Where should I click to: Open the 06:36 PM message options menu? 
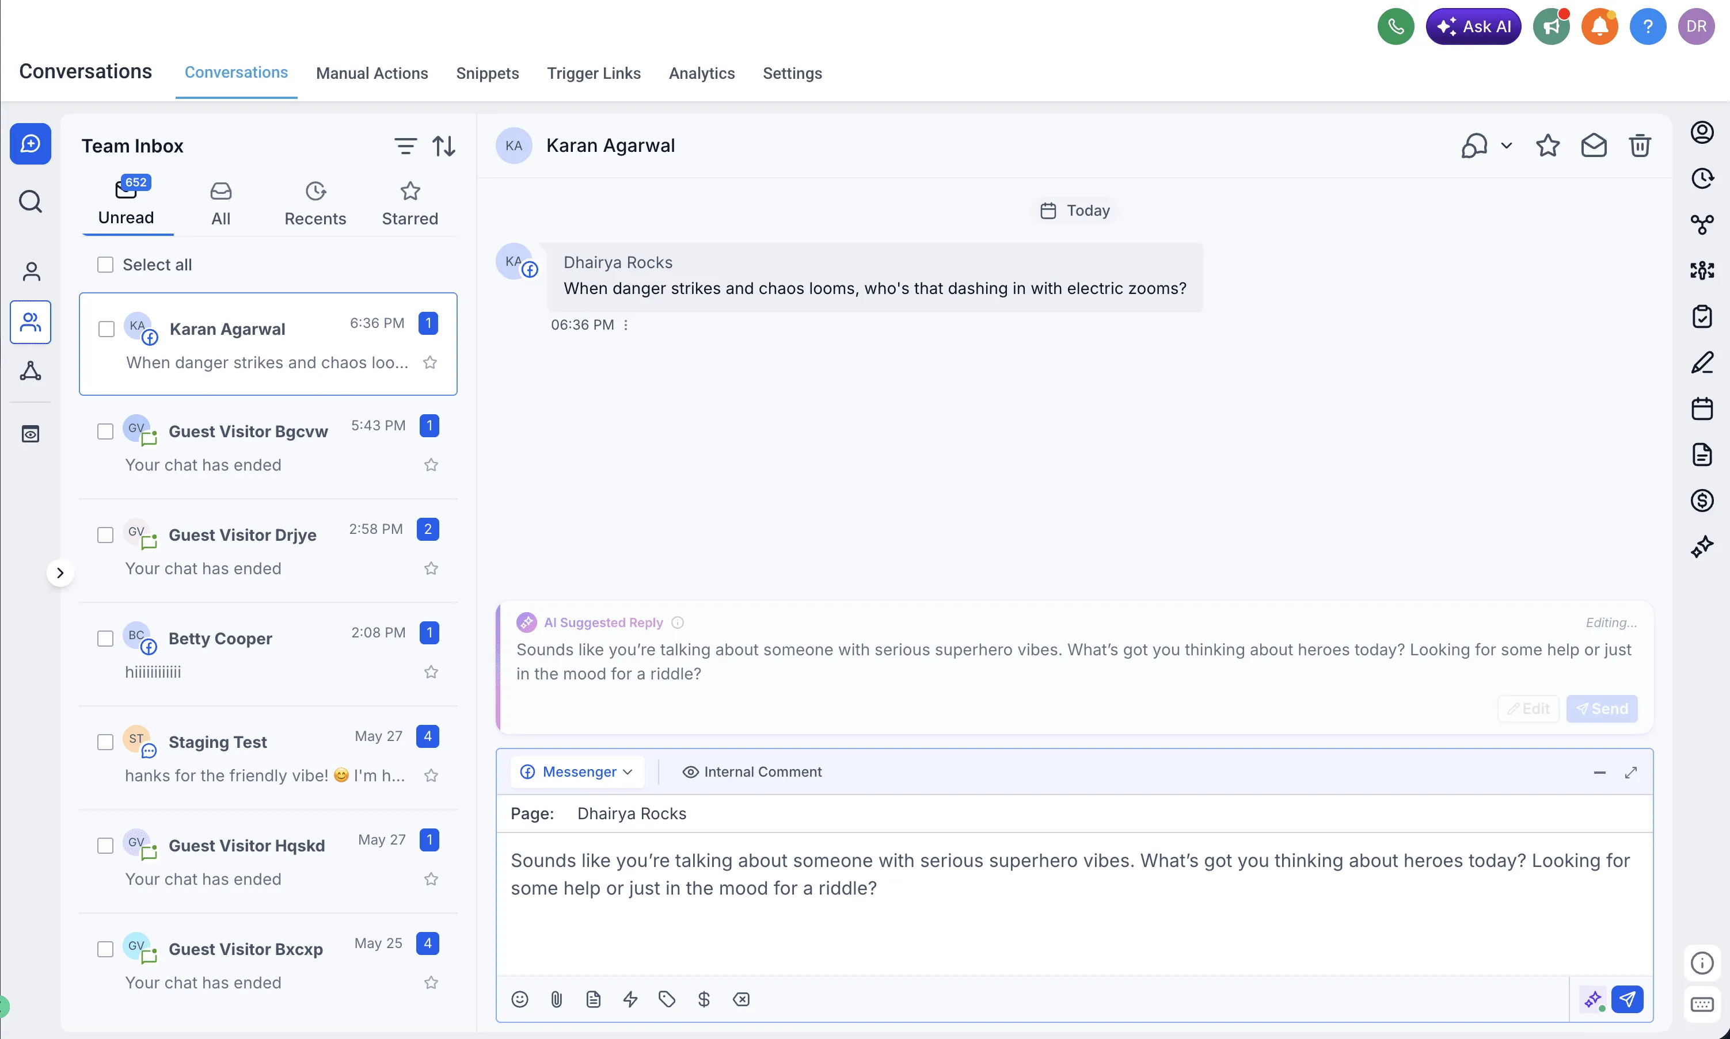point(625,325)
